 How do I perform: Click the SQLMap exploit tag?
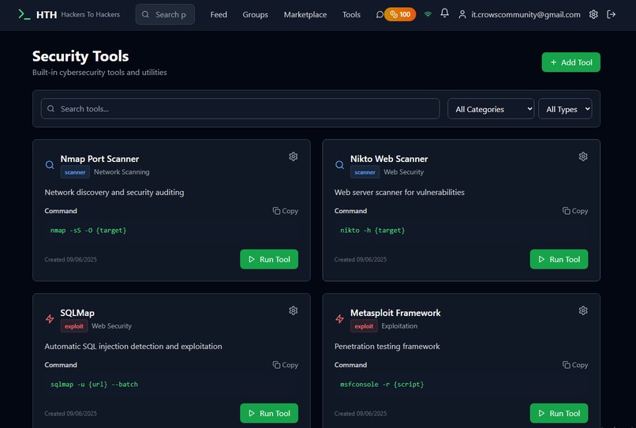(x=74, y=326)
